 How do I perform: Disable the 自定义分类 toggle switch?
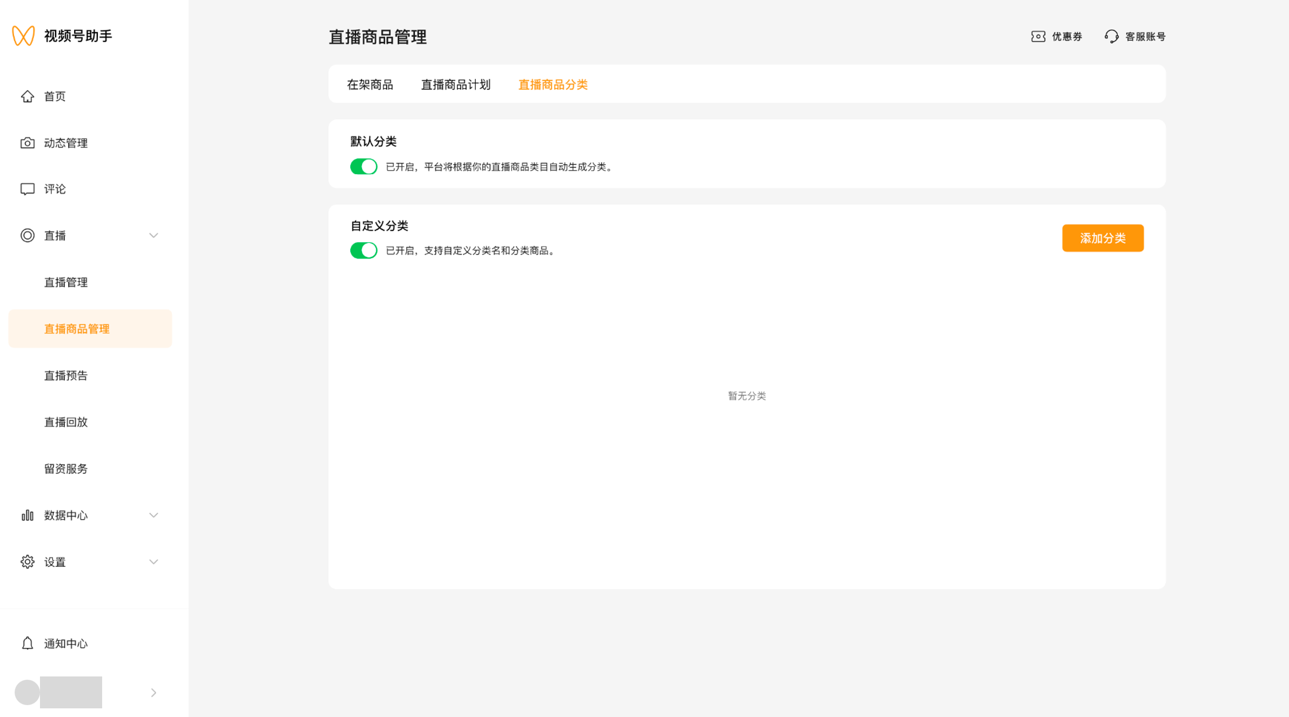pyautogui.click(x=364, y=250)
